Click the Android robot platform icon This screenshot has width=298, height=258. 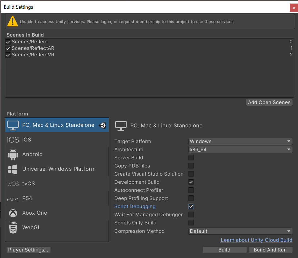point(13,154)
